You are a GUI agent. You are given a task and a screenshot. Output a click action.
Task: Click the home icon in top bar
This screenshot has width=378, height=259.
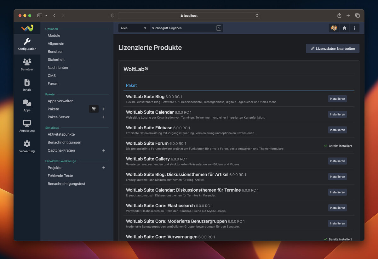(344, 28)
